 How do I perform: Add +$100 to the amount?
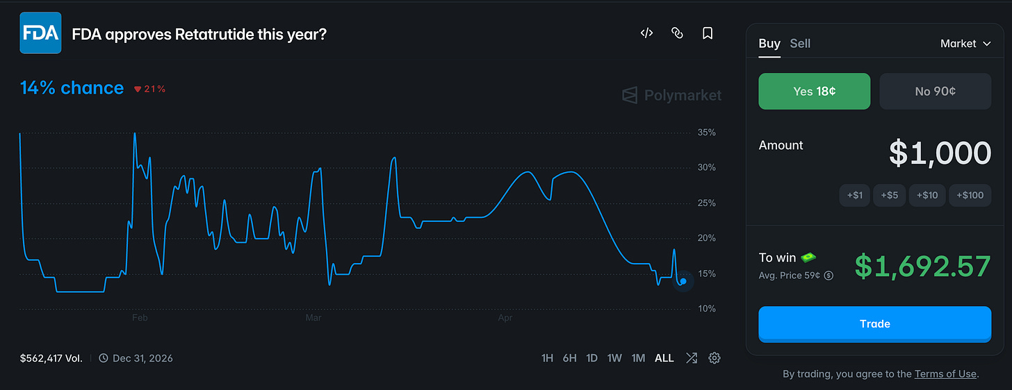970,195
